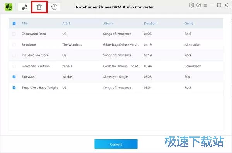Maximize the NoteBurner window
The width and height of the screenshot is (232, 153).
click(219, 5)
